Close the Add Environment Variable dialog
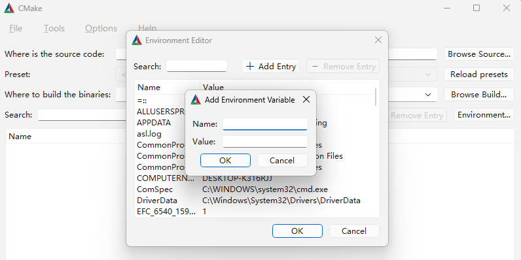Image resolution: width=521 pixels, height=260 pixels. 306,99
